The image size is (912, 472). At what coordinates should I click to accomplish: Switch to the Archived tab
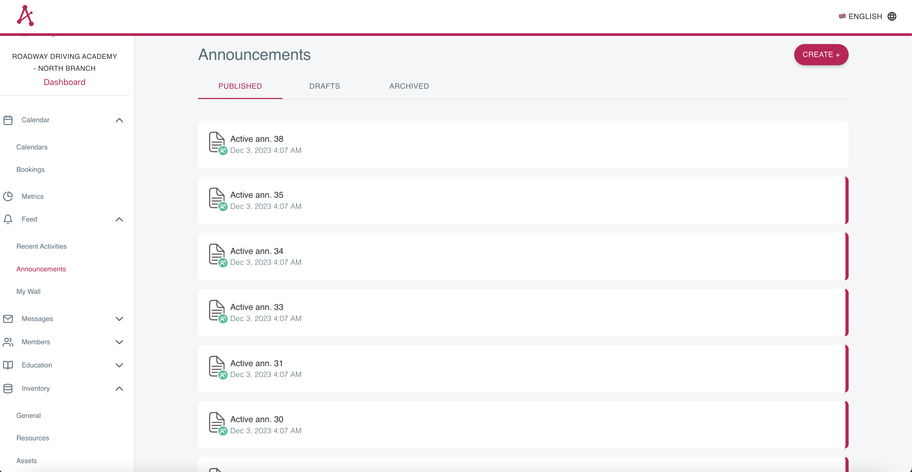[409, 86]
